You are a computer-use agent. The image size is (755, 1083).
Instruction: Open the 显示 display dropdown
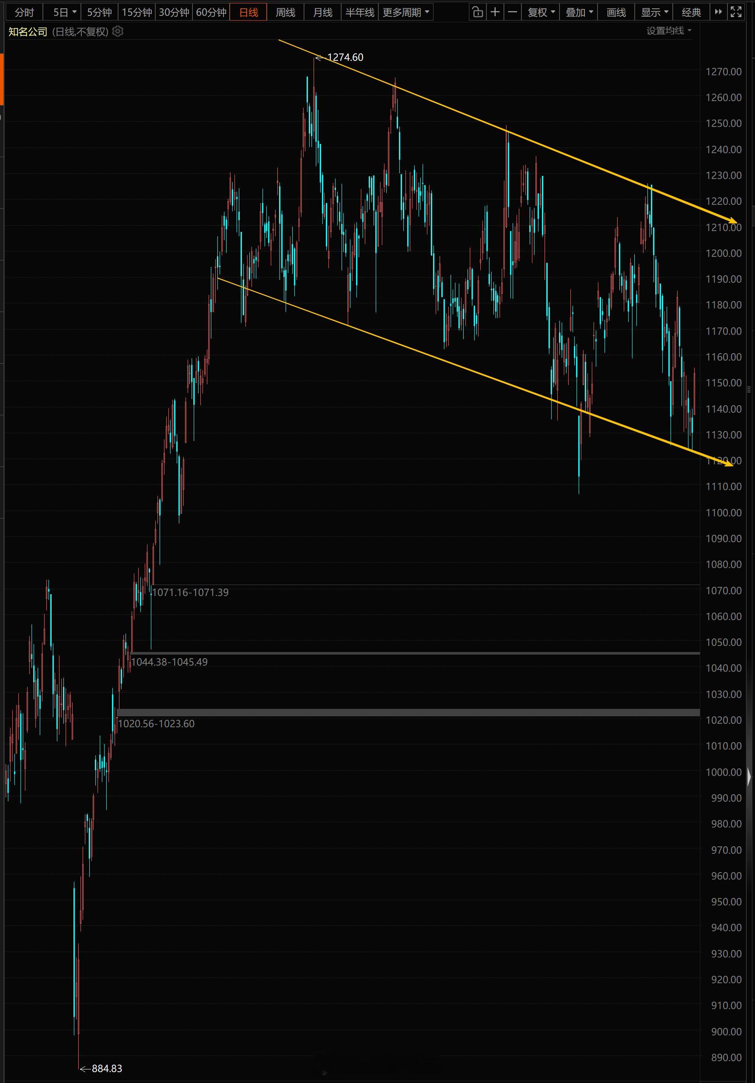click(654, 12)
